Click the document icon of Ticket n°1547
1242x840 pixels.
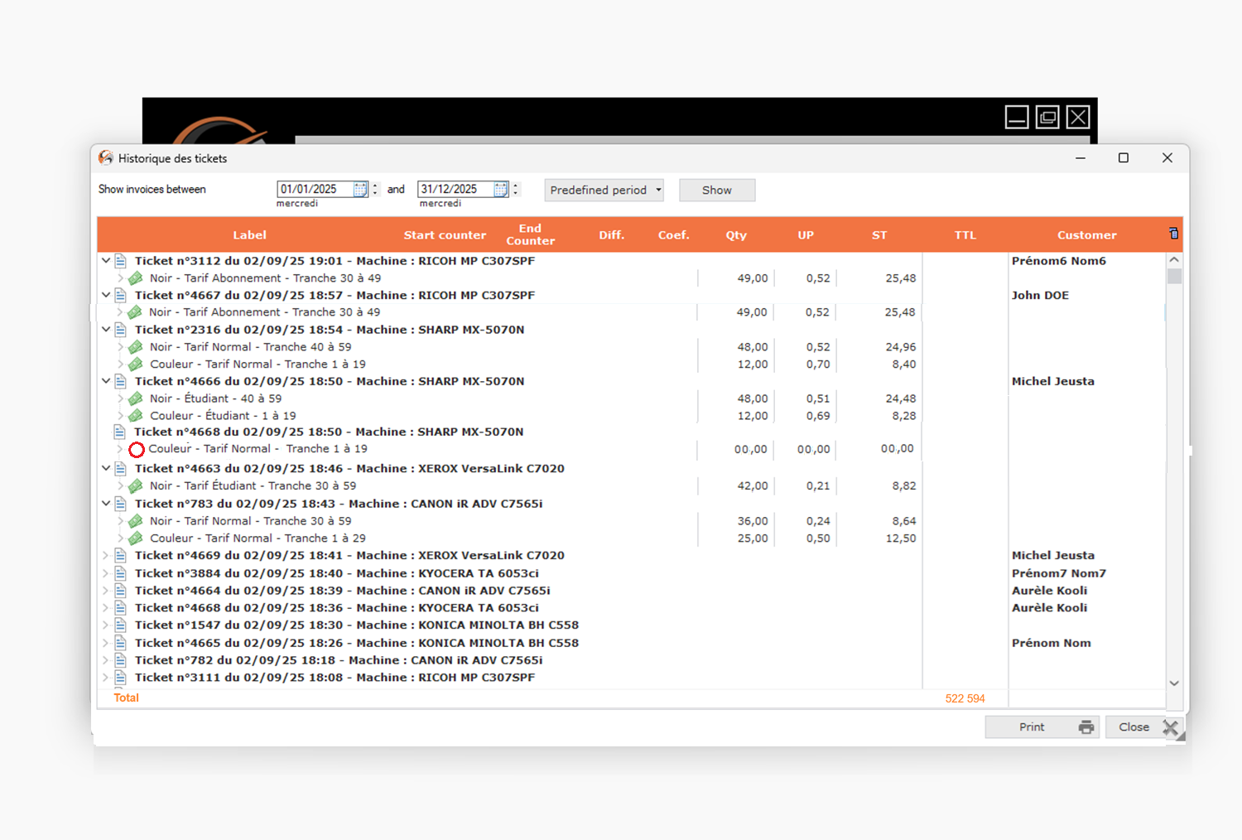[120, 625]
